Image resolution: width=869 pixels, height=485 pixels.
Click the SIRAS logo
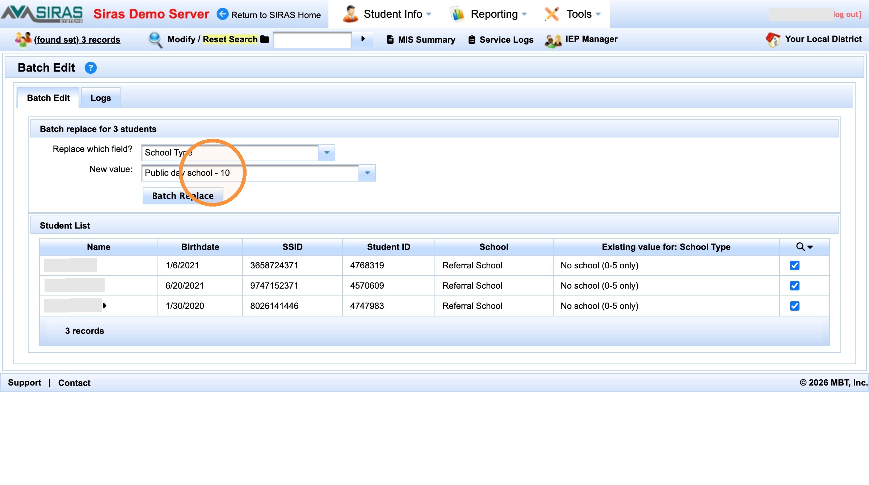pyautogui.click(x=42, y=14)
